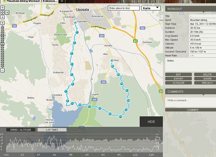Click the map recenter icon
216x157 pixels.
[x=2, y=13]
